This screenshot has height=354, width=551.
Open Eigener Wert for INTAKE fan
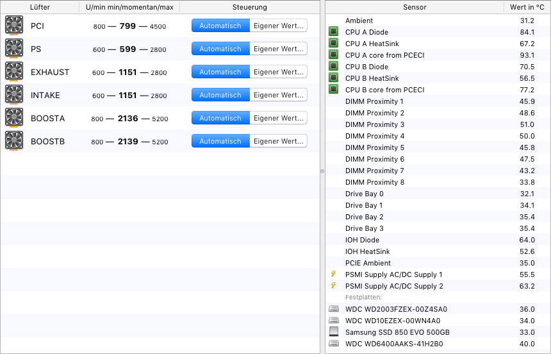[278, 95]
